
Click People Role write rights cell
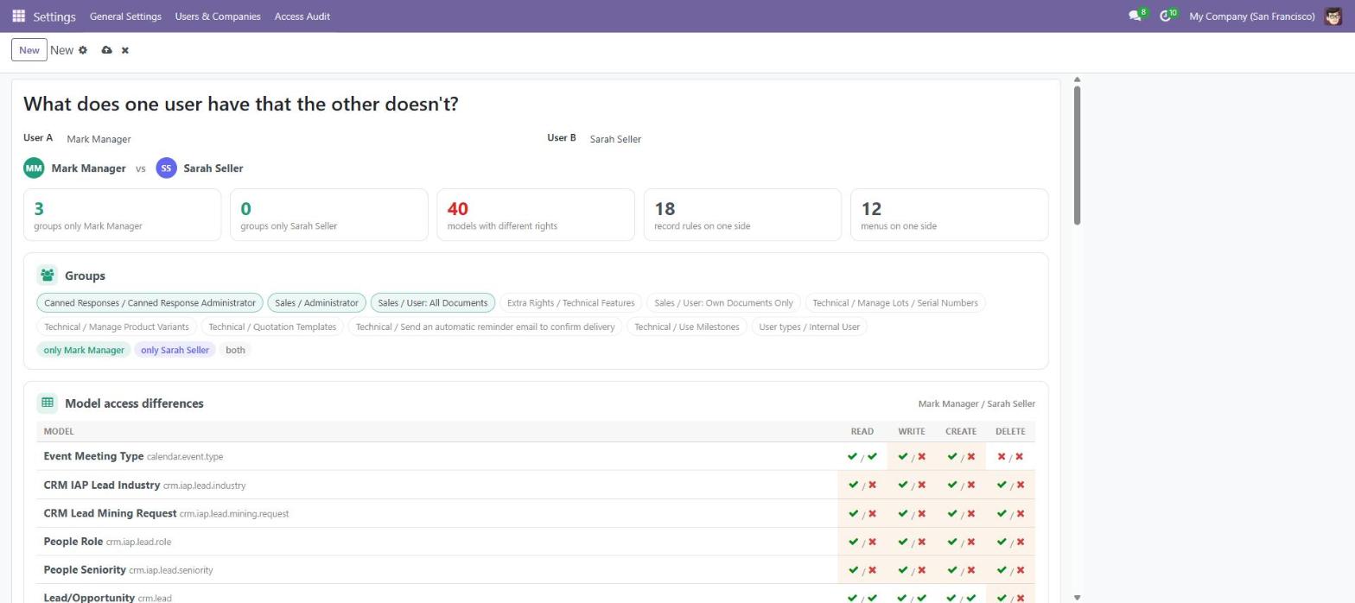[x=912, y=542]
